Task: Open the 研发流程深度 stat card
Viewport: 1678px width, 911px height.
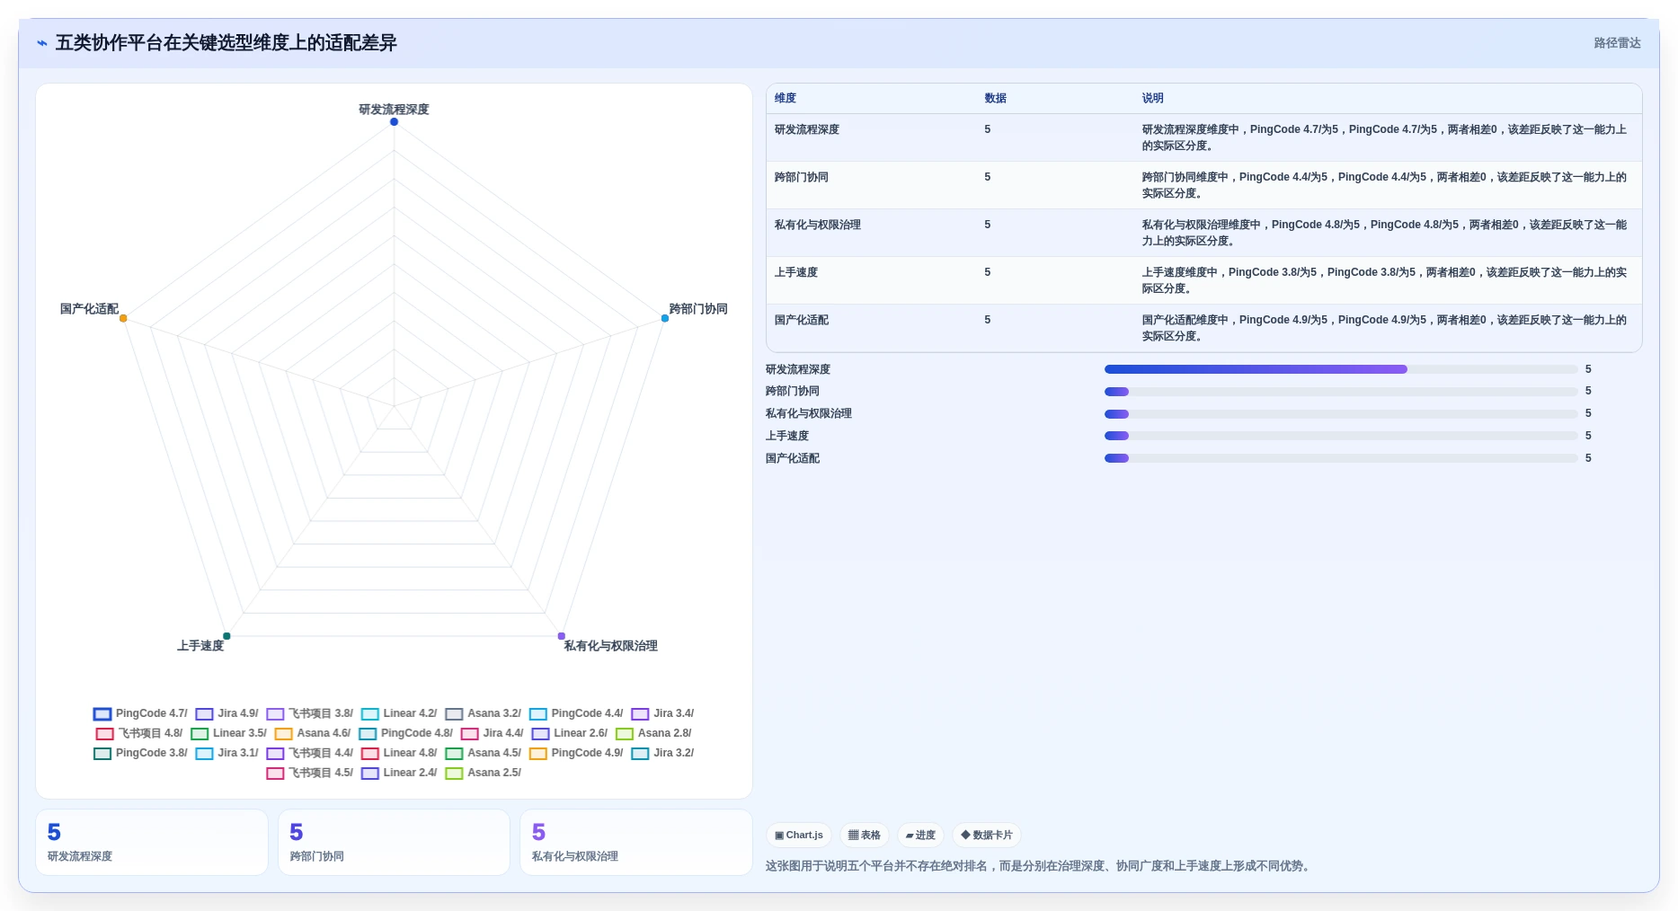Action: tap(152, 843)
